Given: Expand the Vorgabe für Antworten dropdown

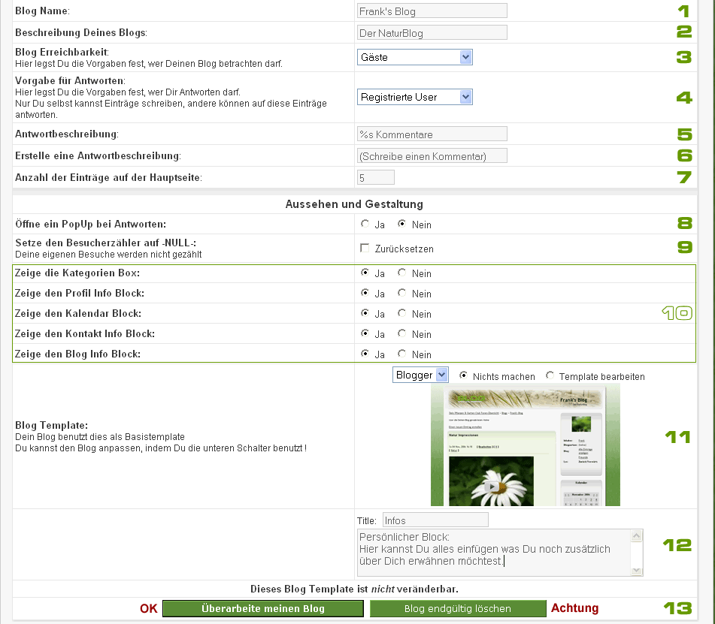Looking at the screenshot, I should point(414,97).
